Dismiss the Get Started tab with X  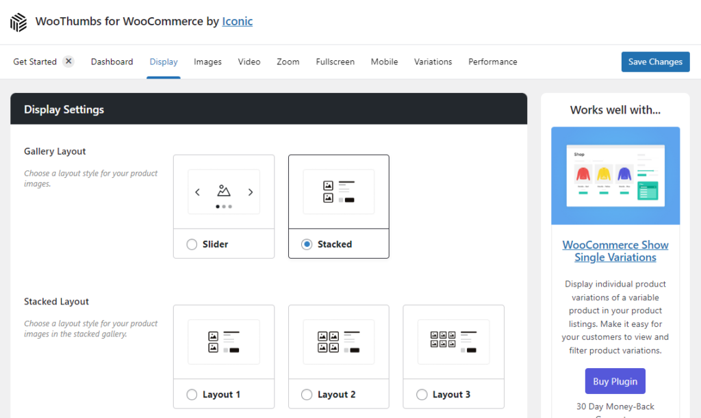pyautogui.click(x=68, y=62)
